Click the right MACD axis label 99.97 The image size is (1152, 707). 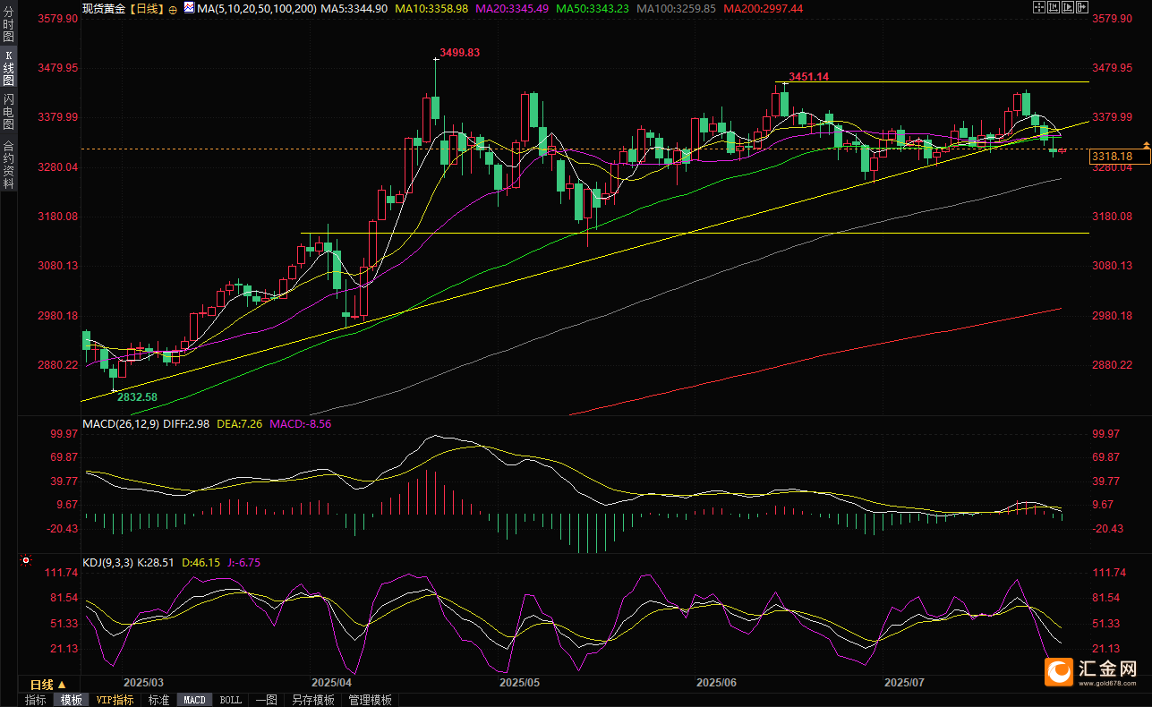1106,434
